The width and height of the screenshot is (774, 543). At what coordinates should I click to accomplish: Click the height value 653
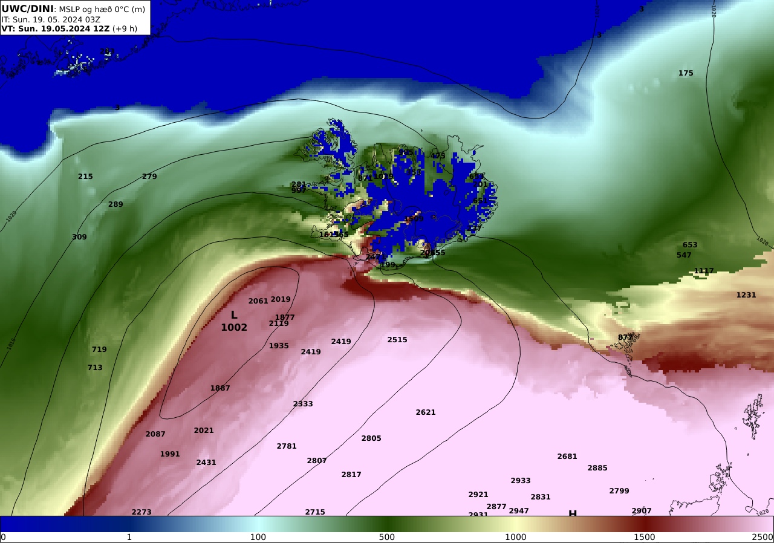coord(690,245)
